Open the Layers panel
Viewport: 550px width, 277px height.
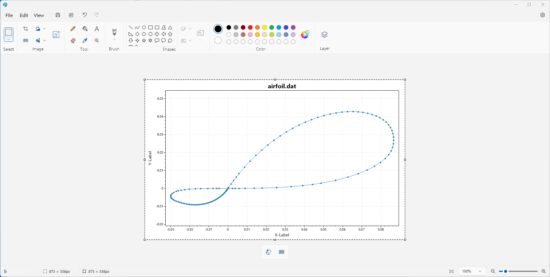tap(324, 35)
